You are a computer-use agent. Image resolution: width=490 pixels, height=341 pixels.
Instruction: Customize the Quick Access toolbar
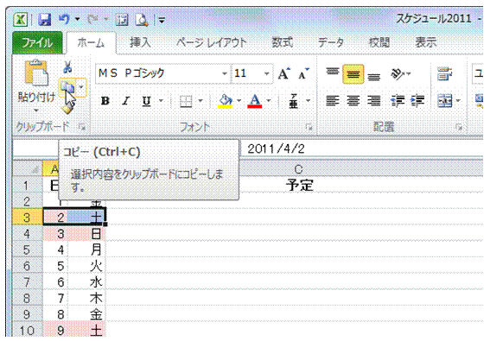click(162, 21)
